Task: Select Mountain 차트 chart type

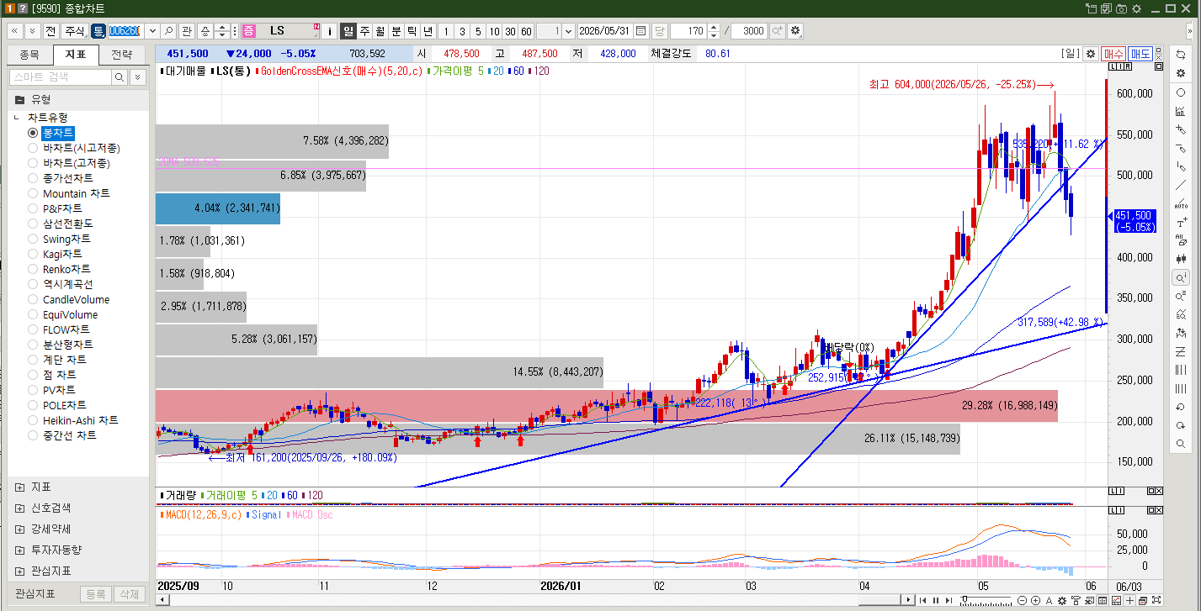Action: coord(68,193)
